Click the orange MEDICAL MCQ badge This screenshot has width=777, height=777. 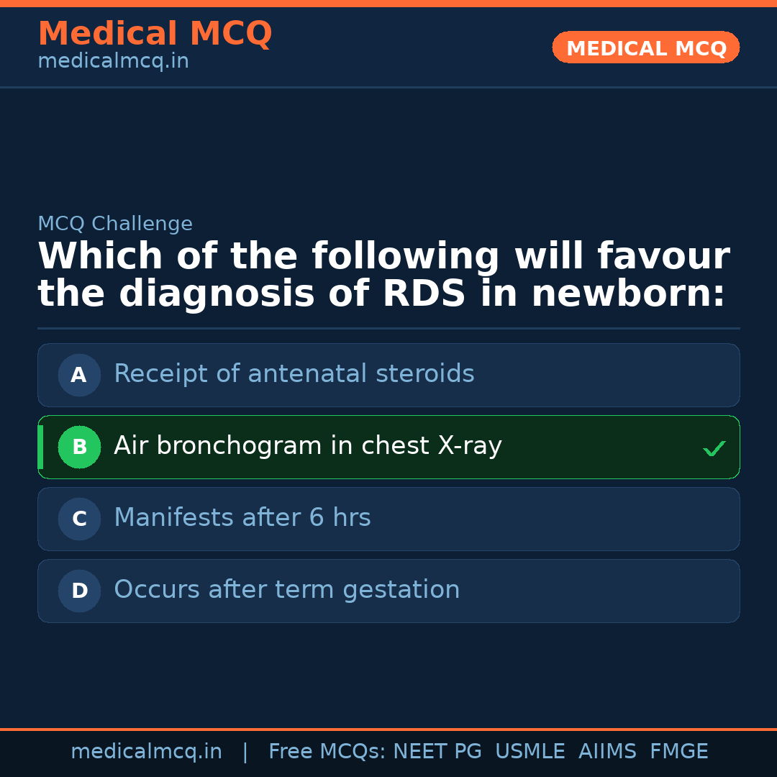(645, 47)
